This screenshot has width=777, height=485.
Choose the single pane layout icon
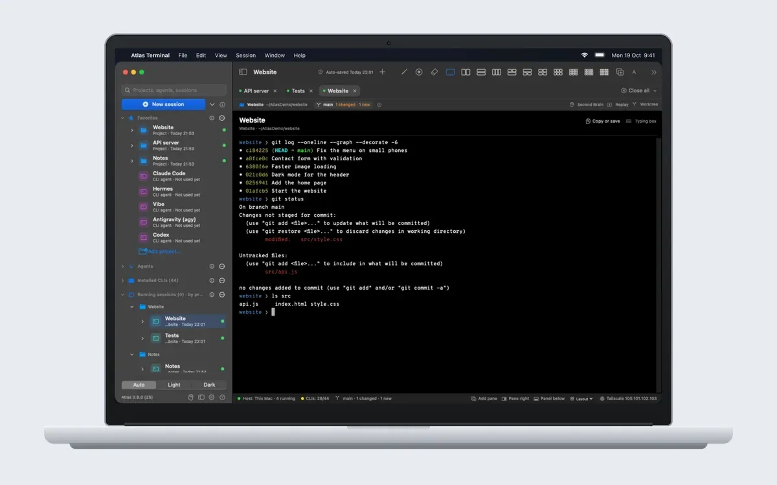pyautogui.click(x=450, y=72)
